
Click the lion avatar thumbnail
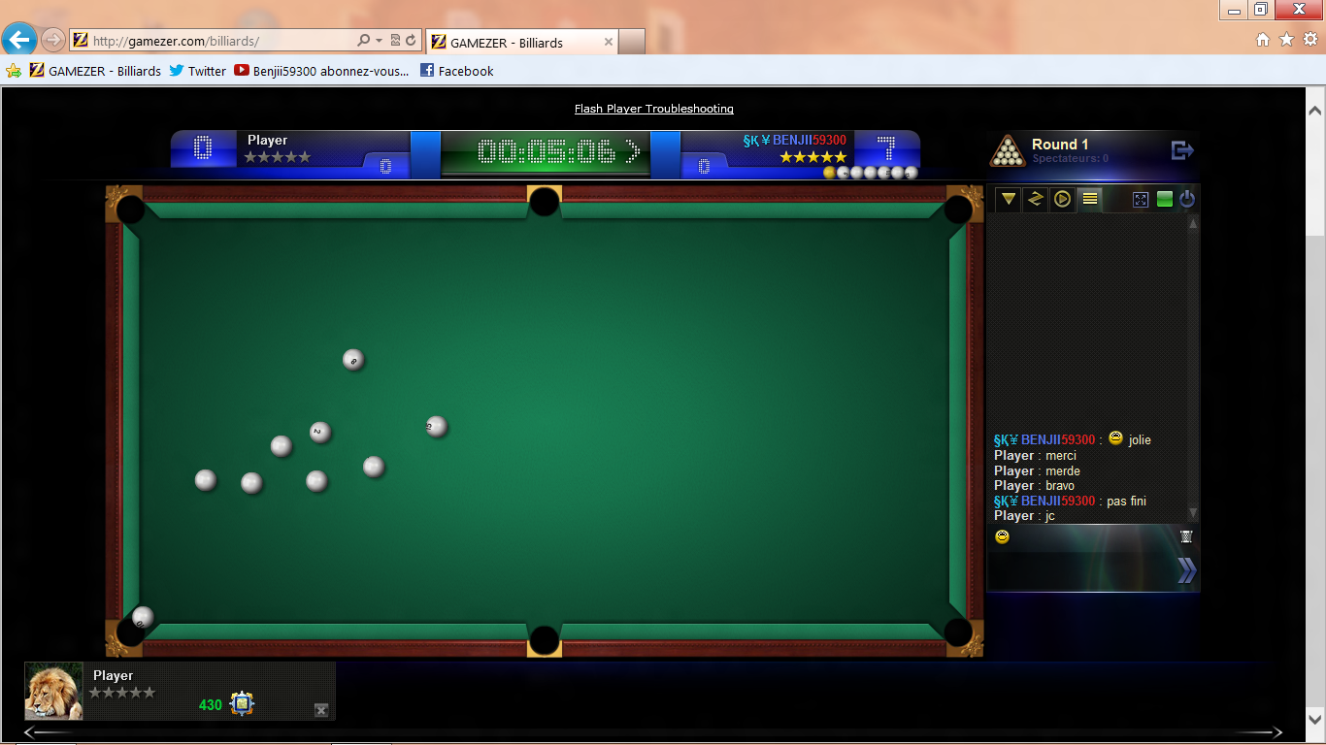[x=53, y=692]
